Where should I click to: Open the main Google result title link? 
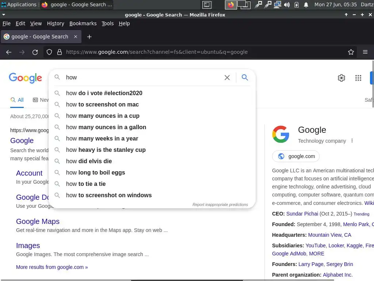[22, 140]
